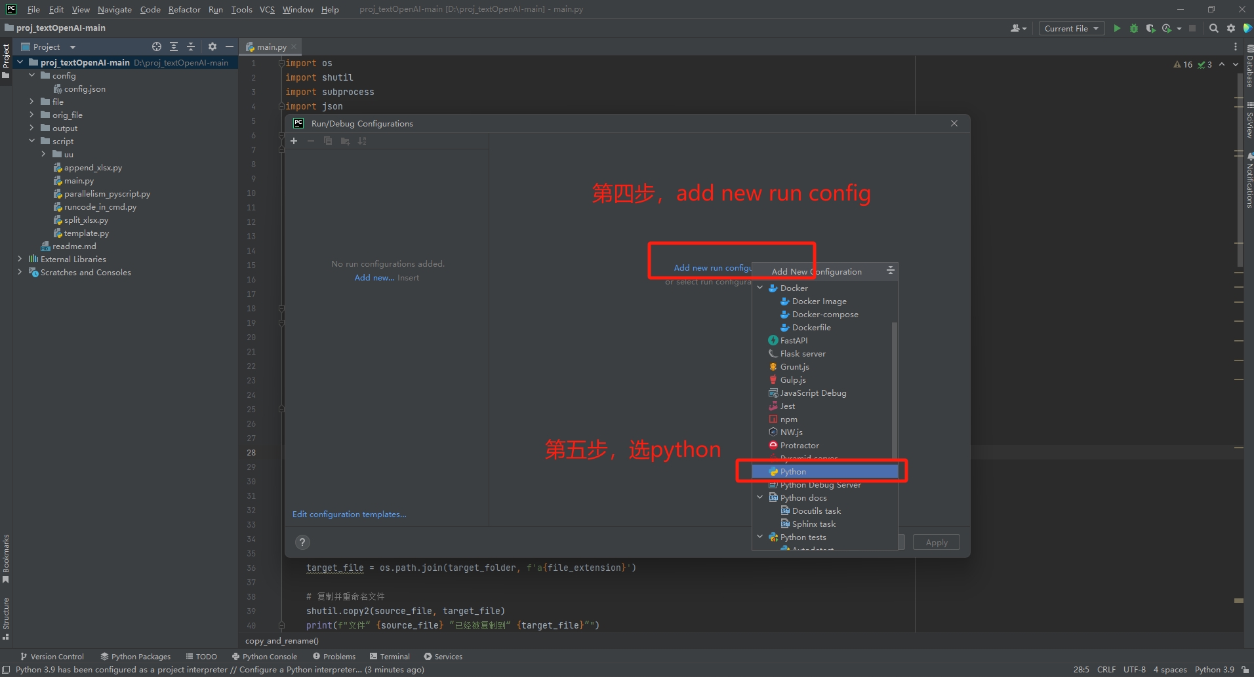The width and height of the screenshot is (1254, 677).
Task: Expand the orig_file folder
Action: click(31, 115)
